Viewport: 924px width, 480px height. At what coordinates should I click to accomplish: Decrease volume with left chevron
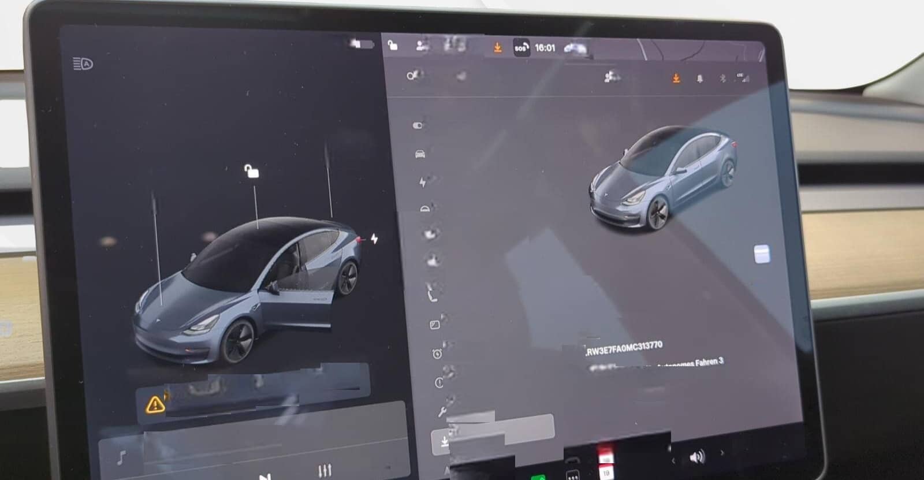[x=673, y=460]
